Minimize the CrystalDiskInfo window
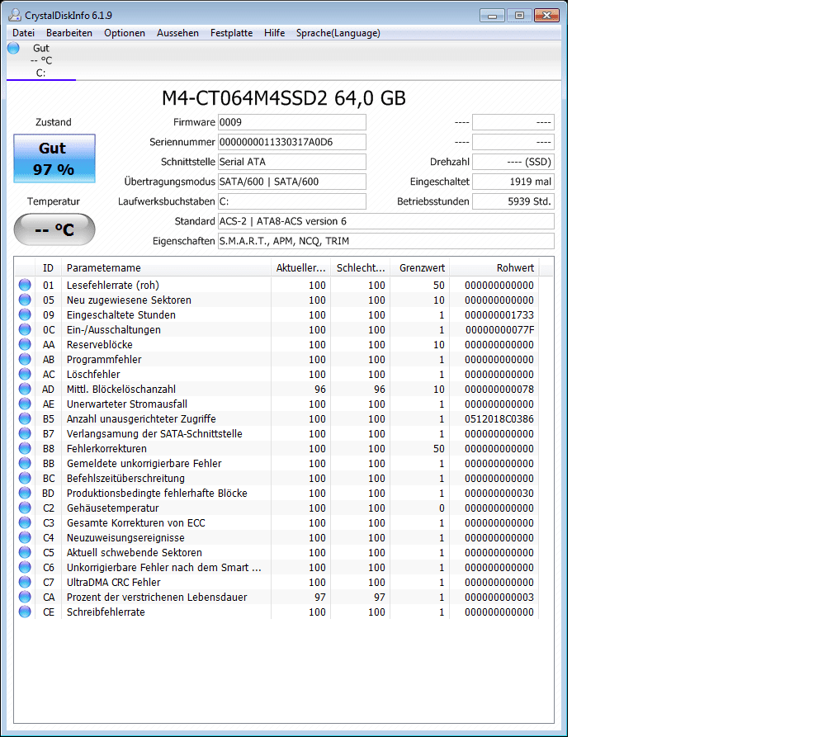Image resolution: width=832 pixels, height=737 pixels. (492, 16)
